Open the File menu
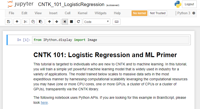 pyautogui.click(x=11, y=13)
